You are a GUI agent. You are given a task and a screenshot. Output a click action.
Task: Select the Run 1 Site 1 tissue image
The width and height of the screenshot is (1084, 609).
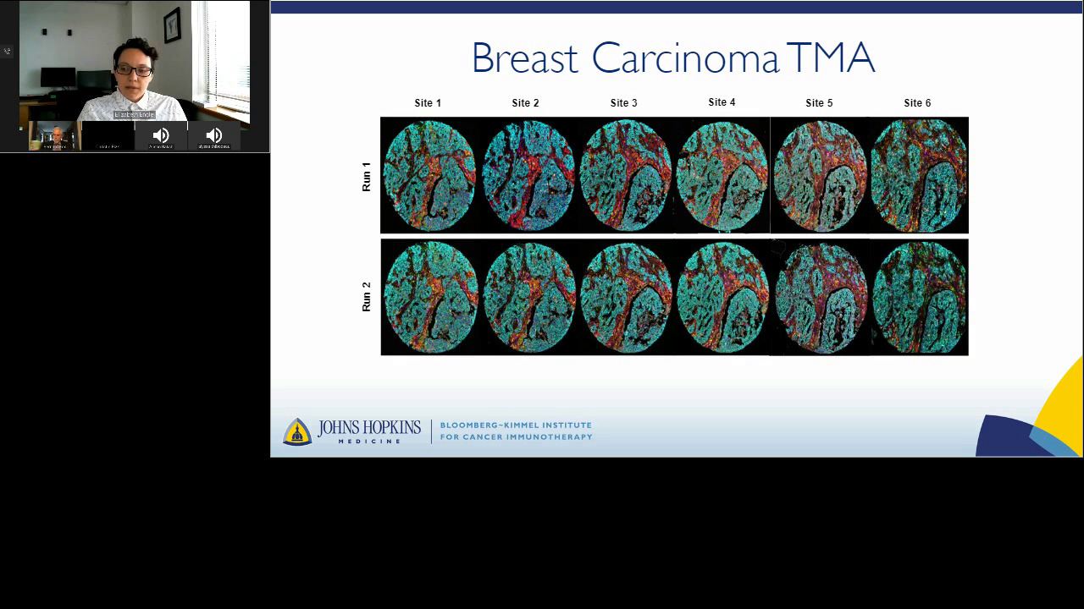pyautogui.click(x=429, y=175)
